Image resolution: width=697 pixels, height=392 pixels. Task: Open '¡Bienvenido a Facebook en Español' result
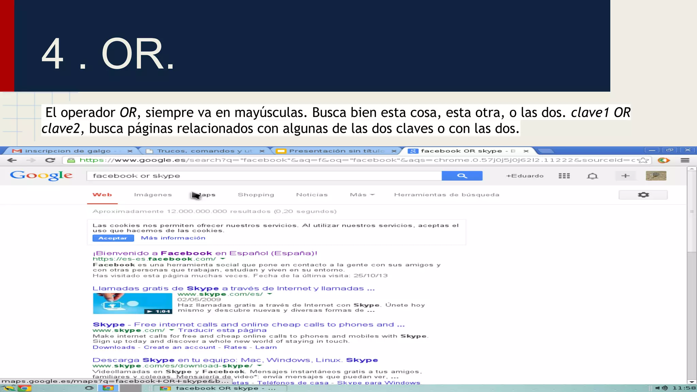pos(205,253)
